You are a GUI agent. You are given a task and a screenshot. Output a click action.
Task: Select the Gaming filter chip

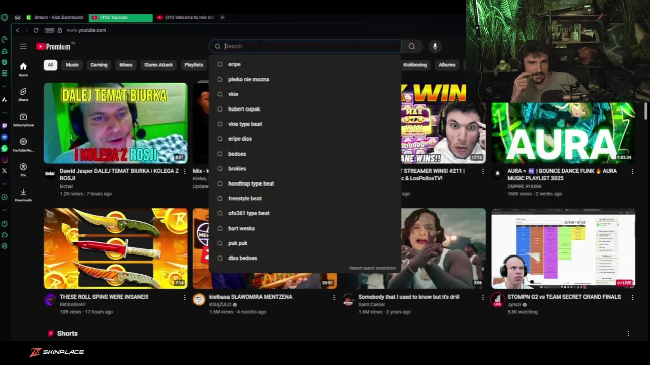point(99,65)
